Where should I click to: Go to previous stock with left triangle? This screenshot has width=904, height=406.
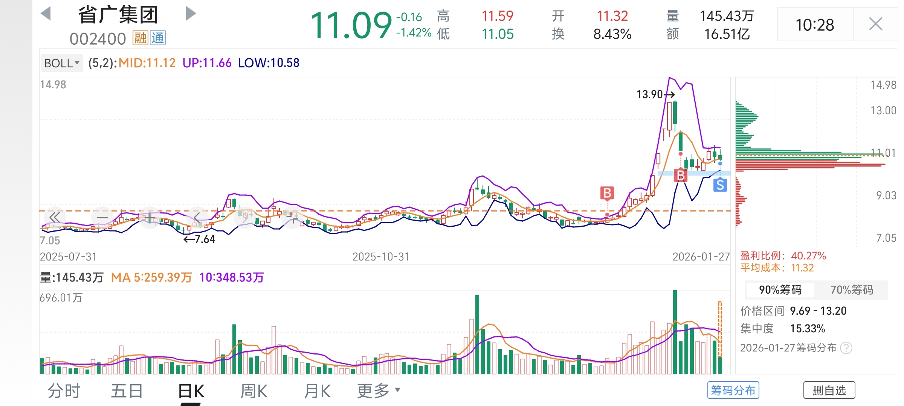pyautogui.click(x=46, y=14)
